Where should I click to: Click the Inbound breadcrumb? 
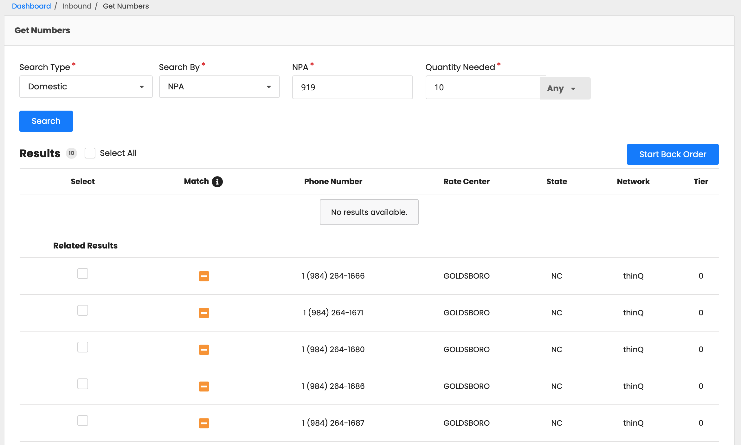pos(77,6)
